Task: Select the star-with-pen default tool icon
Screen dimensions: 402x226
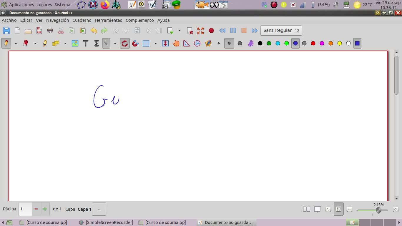Action: coord(208,43)
